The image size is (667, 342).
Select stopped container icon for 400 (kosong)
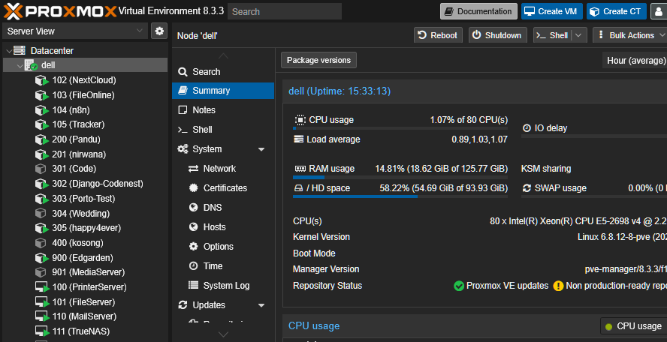tap(41, 243)
